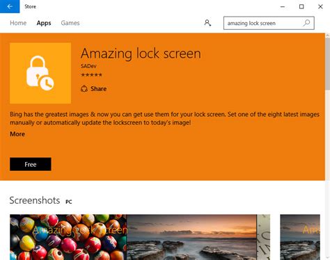Image resolution: width=330 pixels, height=260 pixels.
Task: Click the Store title text
Action: click(x=30, y=6)
